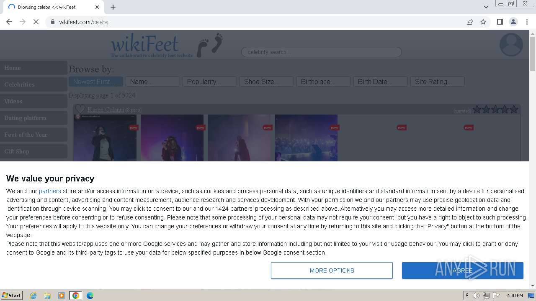536x301 pixels.
Task: Open the browser side panel
Action: (500, 22)
